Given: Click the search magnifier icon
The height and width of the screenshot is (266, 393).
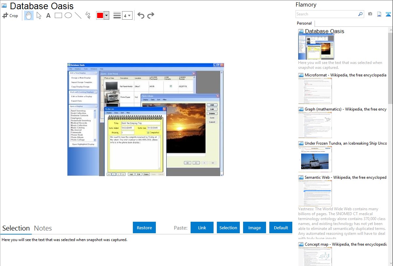Looking at the screenshot, I should tap(360, 14).
